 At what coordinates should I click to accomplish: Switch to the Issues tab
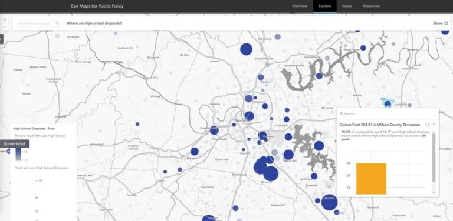coord(347,6)
